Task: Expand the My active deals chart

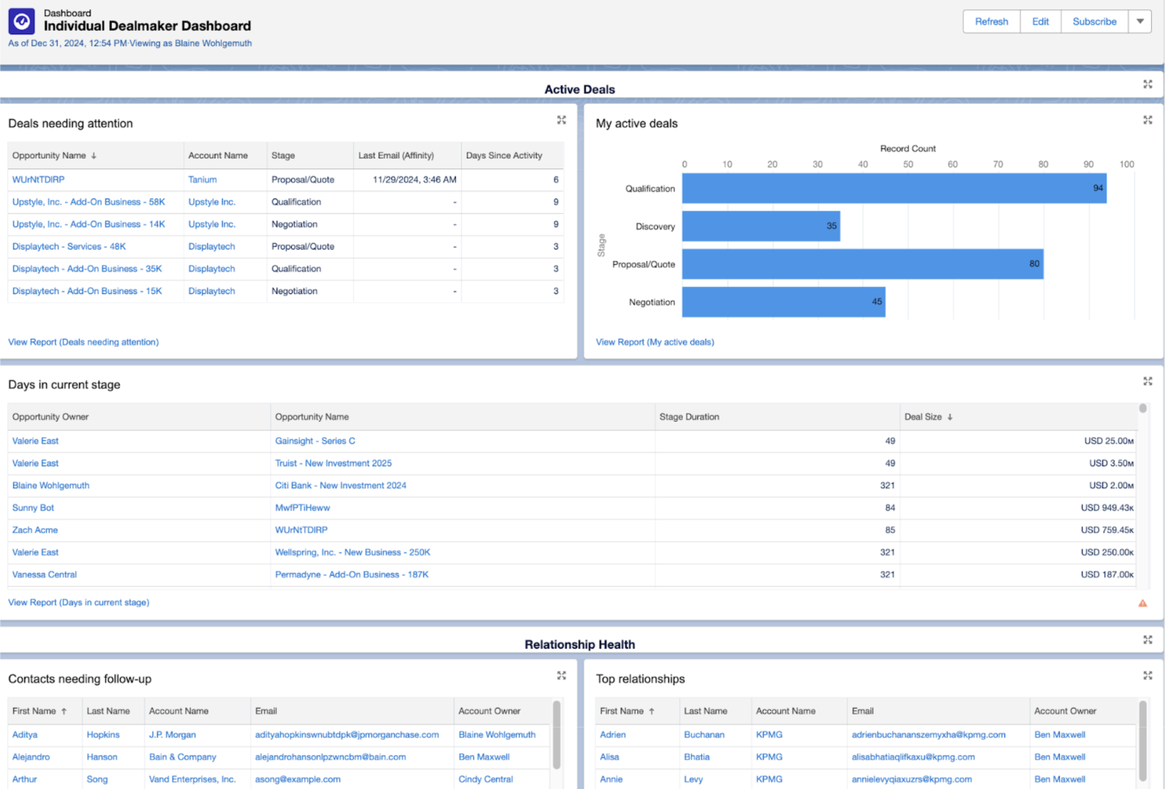Action: (x=1148, y=120)
